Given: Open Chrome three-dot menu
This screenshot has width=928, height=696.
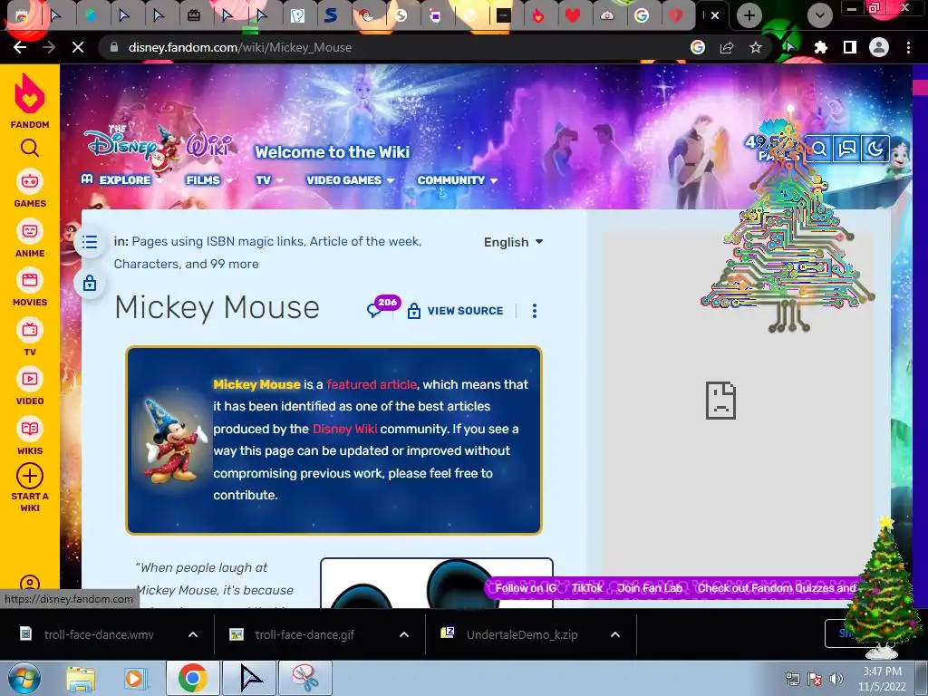Looking at the screenshot, I should tap(908, 47).
